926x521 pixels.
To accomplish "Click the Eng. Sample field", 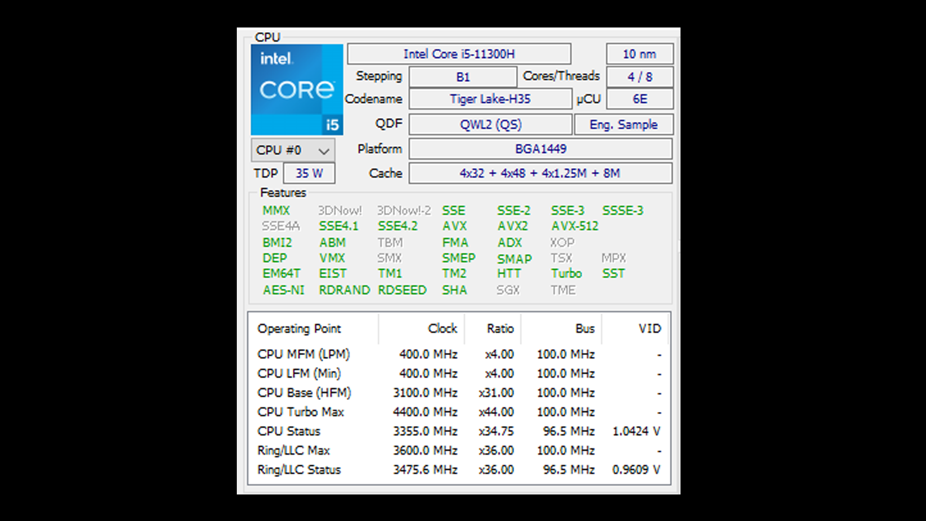I will [623, 125].
